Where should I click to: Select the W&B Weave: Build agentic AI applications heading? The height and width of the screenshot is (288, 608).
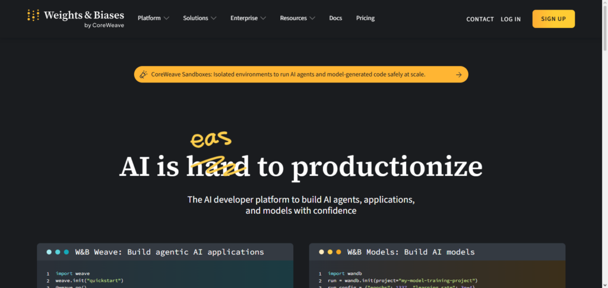click(169, 252)
